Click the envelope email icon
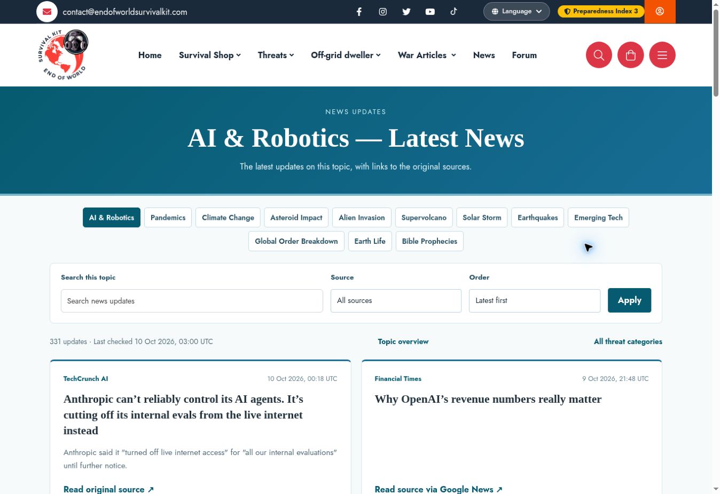720x494 pixels. (47, 12)
